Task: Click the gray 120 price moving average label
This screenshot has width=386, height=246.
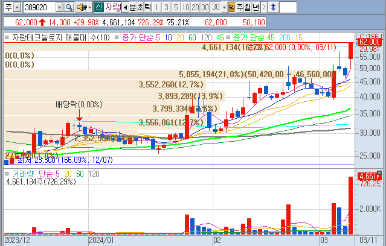Action: 207,37
